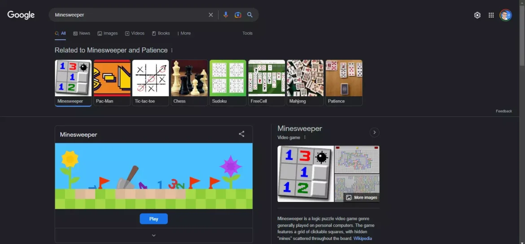Click the Feedback link

click(x=503, y=111)
